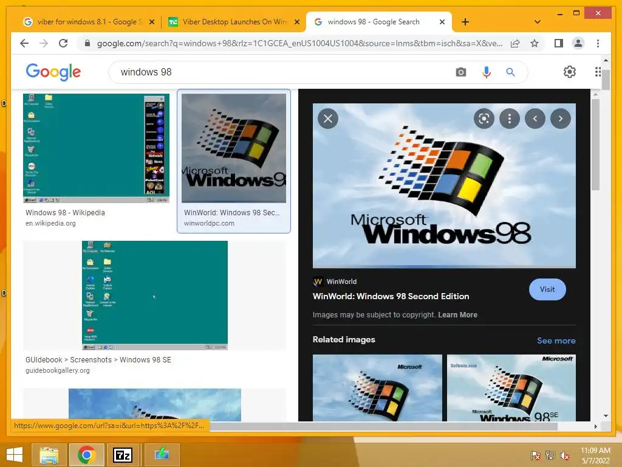Open image preview more options menu
This screenshot has width=622, height=467.
point(510,119)
